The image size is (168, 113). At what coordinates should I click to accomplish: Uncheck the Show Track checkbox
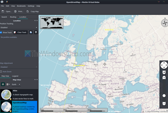click(x=1, y=33)
